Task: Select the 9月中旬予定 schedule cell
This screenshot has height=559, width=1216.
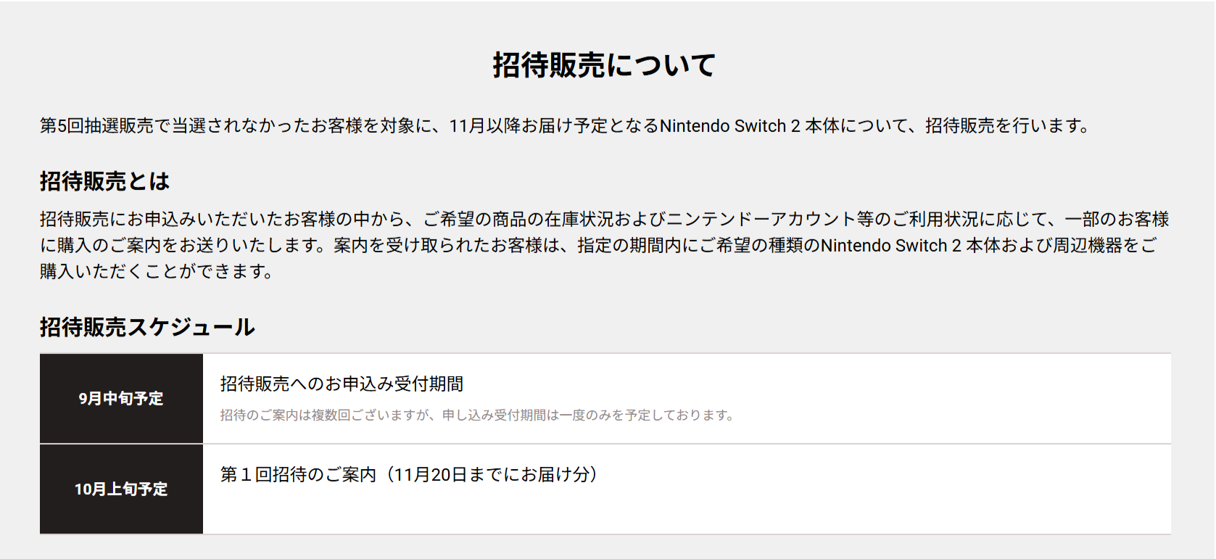Action: point(121,398)
